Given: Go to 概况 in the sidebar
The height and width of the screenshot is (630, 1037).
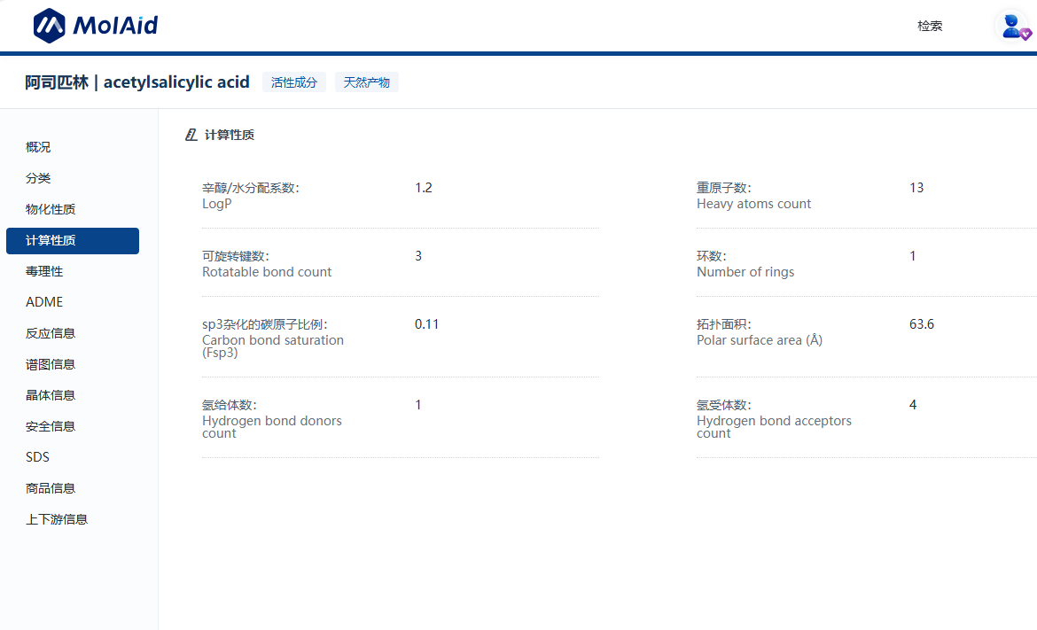Looking at the screenshot, I should 38,147.
